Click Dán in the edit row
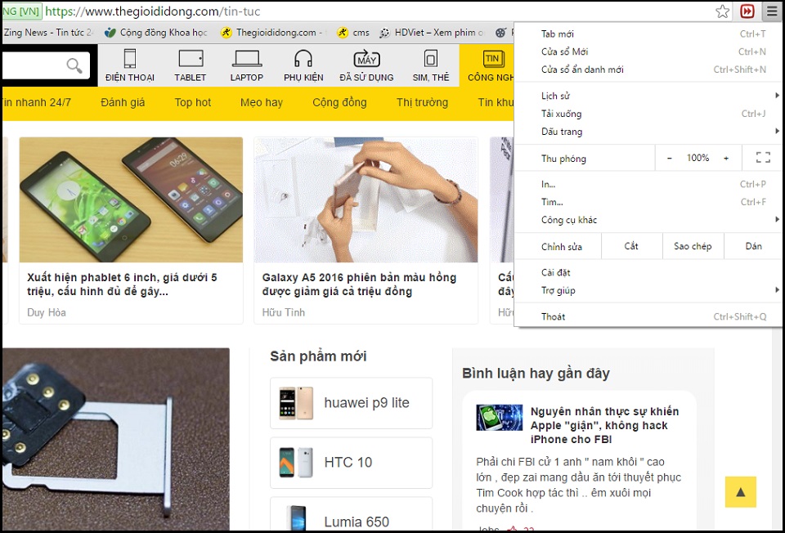785x533 pixels. tap(753, 246)
